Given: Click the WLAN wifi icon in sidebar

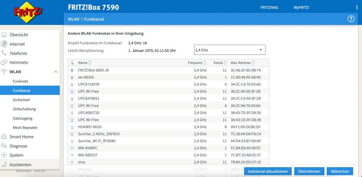Looking at the screenshot, I should (4, 72).
